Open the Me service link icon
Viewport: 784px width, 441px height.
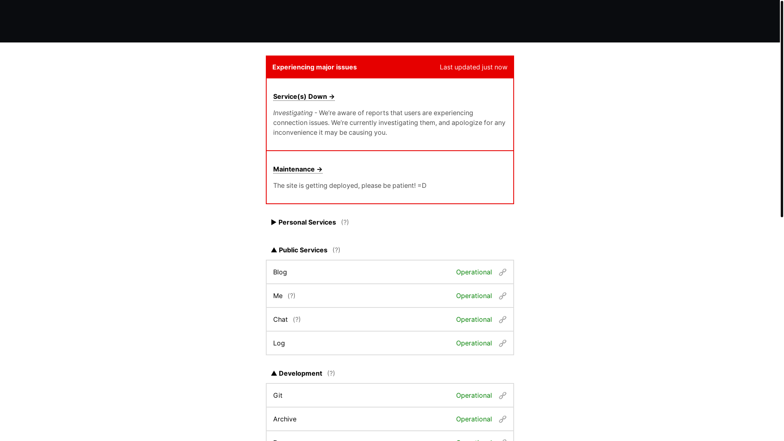click(x=503, y=296)
